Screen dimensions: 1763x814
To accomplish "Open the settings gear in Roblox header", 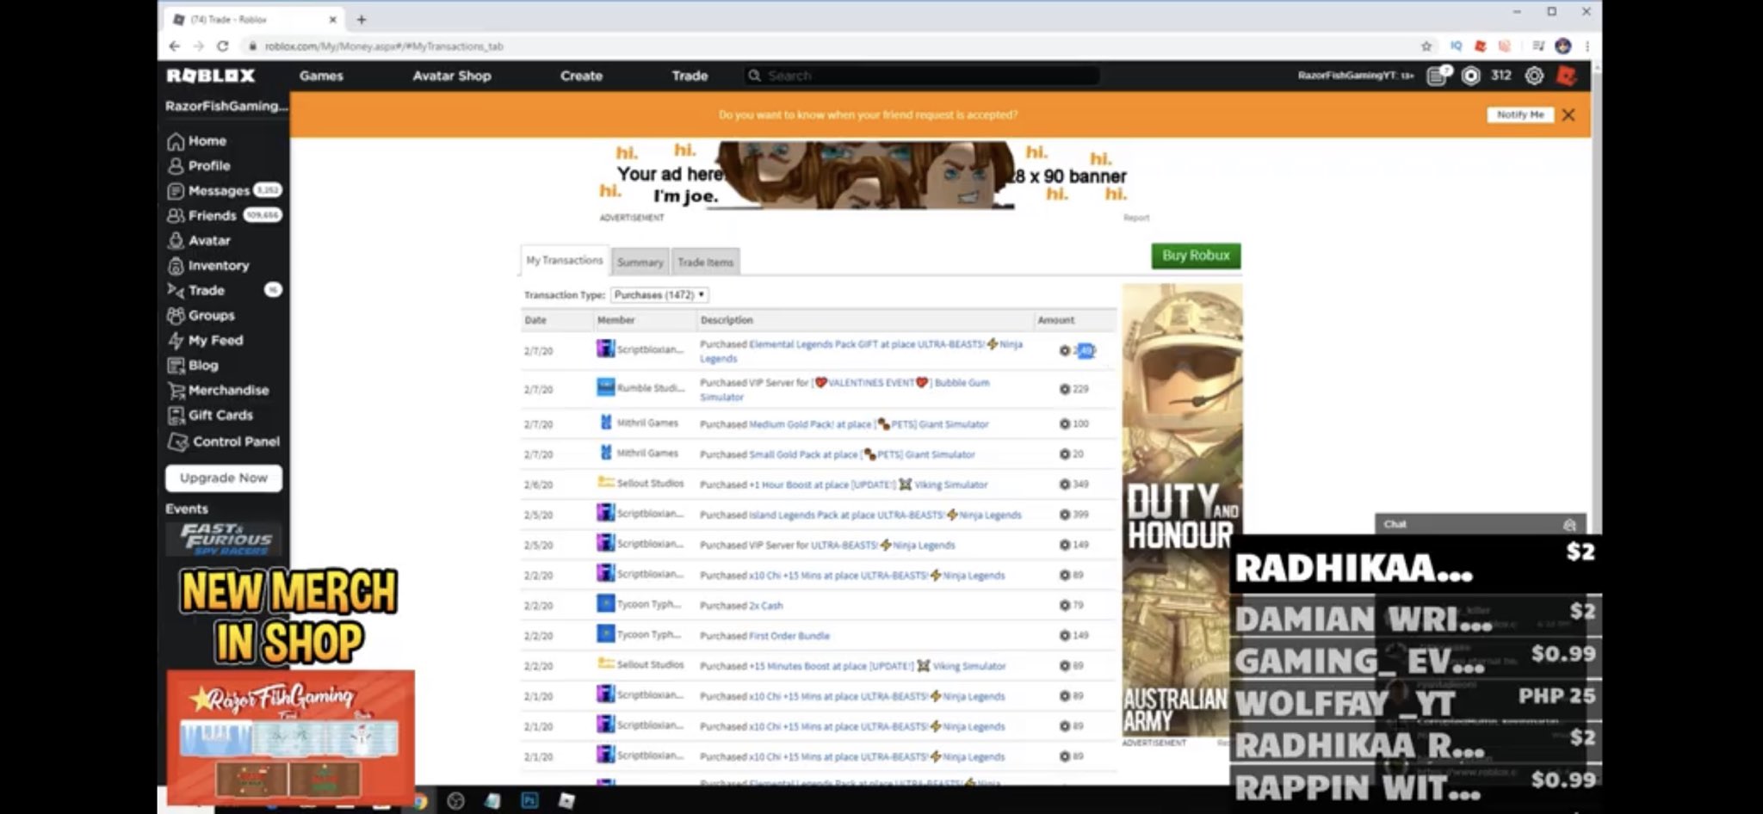I will click(x=1534, y=76).
